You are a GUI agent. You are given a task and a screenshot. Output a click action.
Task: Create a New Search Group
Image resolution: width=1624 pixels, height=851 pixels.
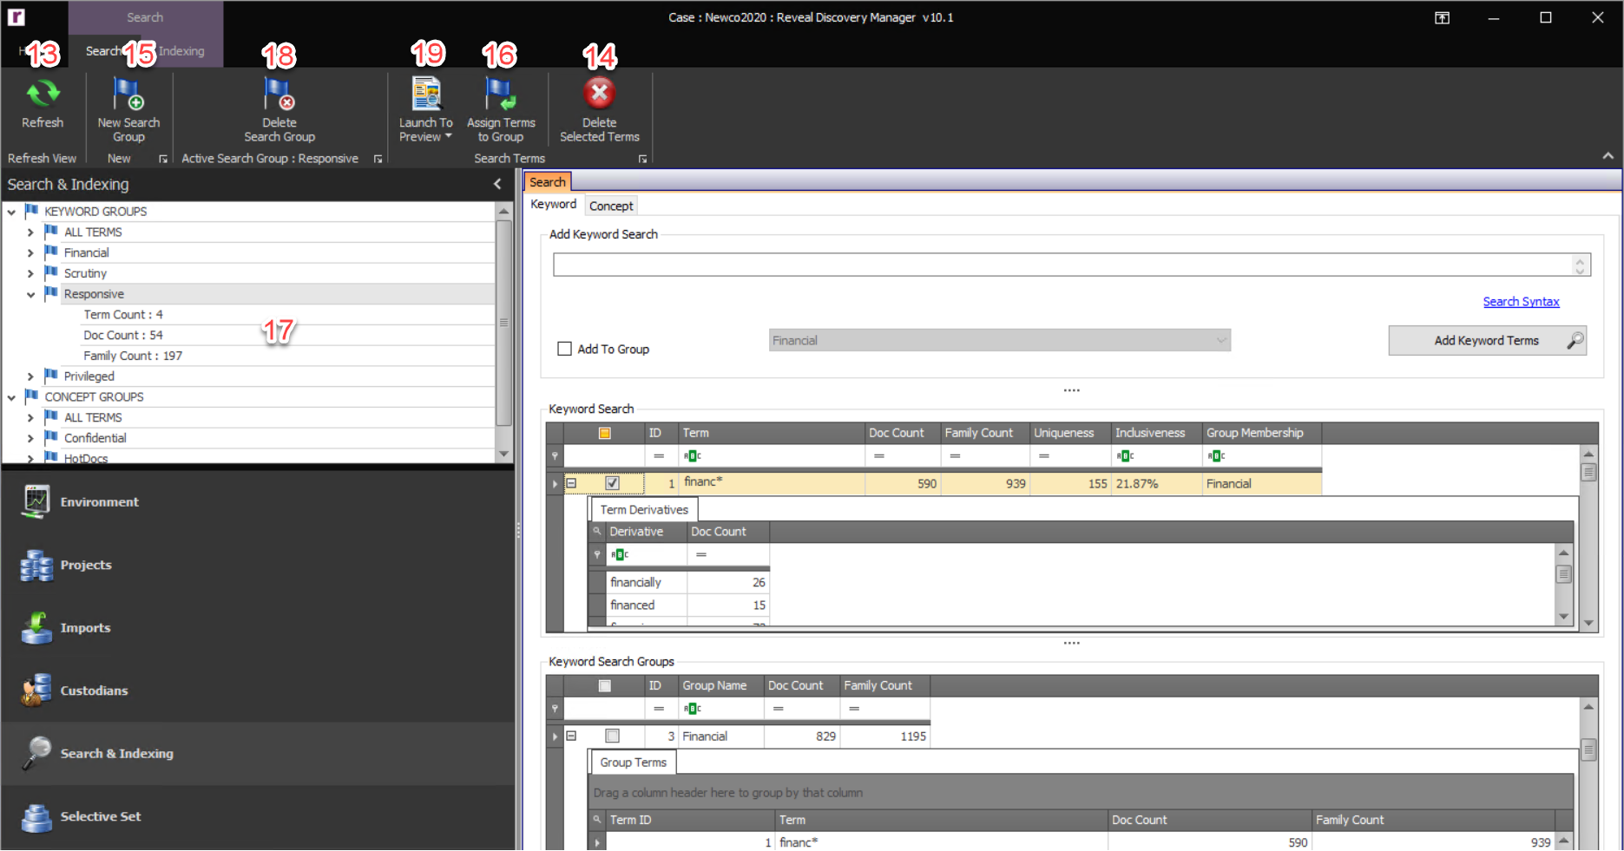[128, 108]
